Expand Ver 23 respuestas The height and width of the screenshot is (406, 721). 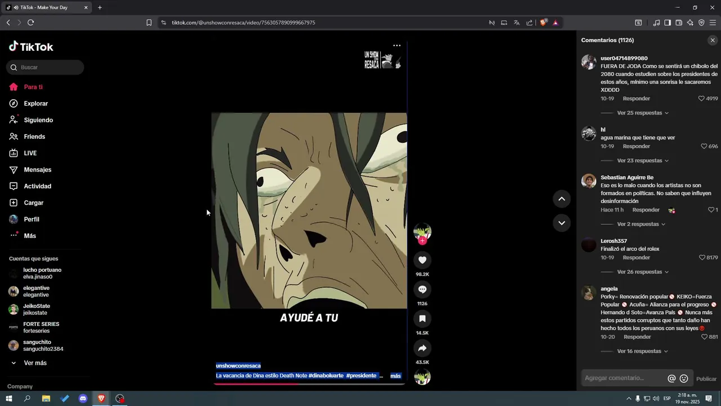point(643,161)
